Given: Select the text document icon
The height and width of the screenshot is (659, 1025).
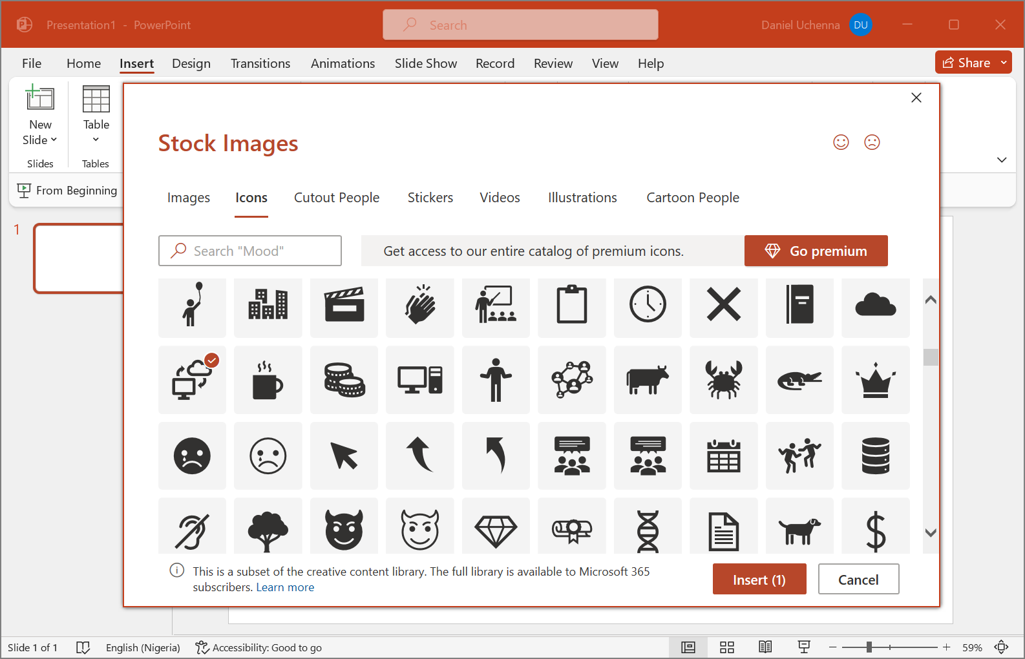Looking at the screenshot, I should [724, 526].
